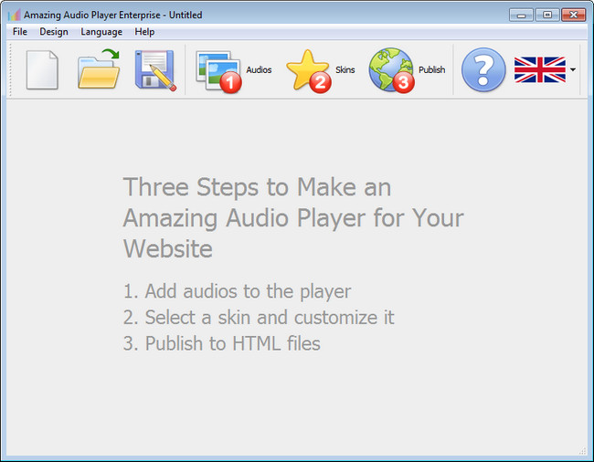Create a new project with blank page icon
The image size is (594, 462).
[x=42, y=70]
